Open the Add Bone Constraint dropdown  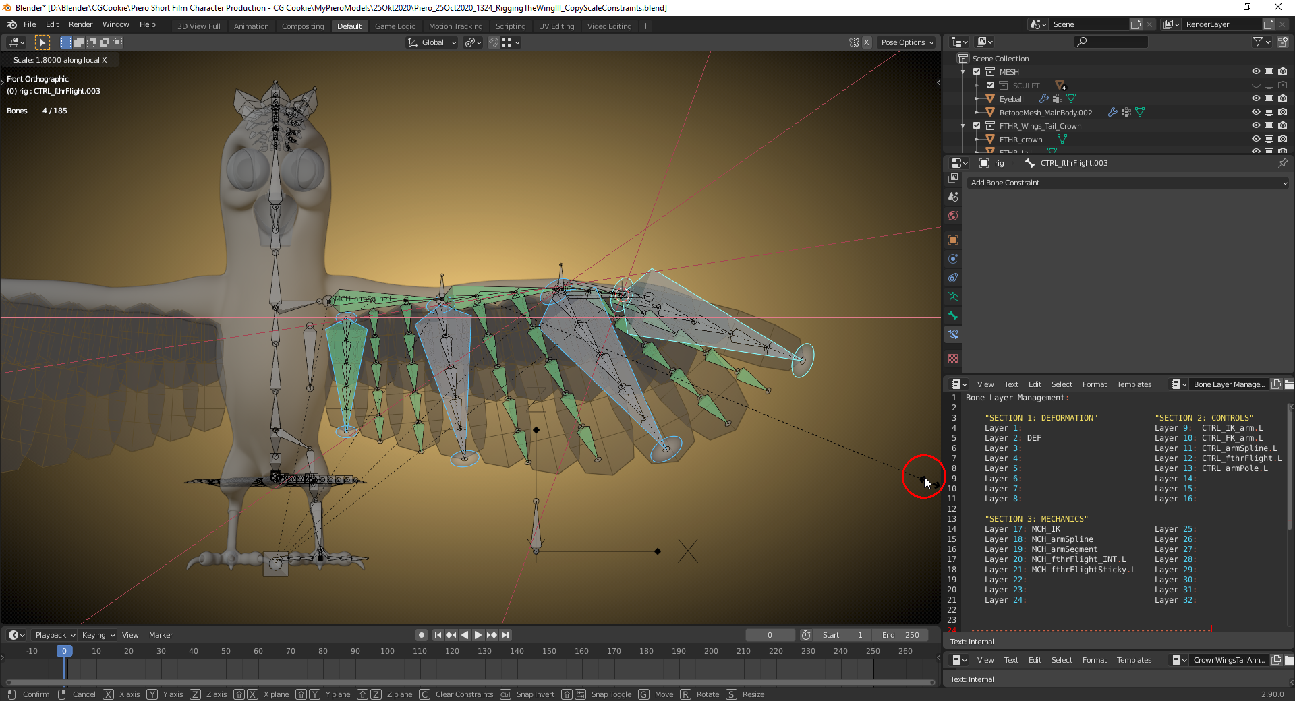(x=1126, y=183)
